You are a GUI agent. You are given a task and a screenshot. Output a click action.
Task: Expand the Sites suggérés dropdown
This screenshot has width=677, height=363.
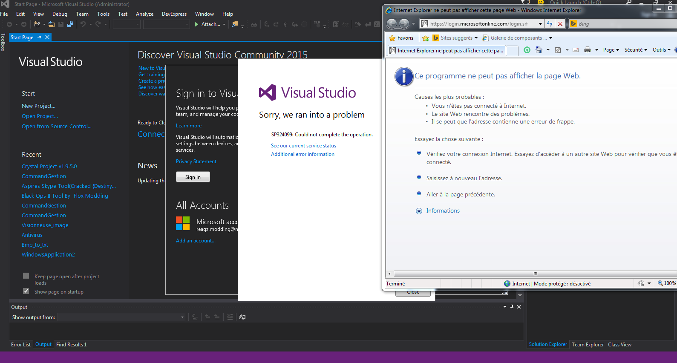[x=476, y=38]
